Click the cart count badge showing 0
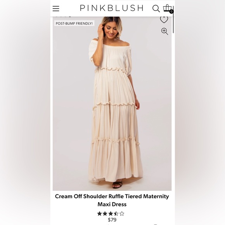The image size is (225, 225). tap(171, 12)
